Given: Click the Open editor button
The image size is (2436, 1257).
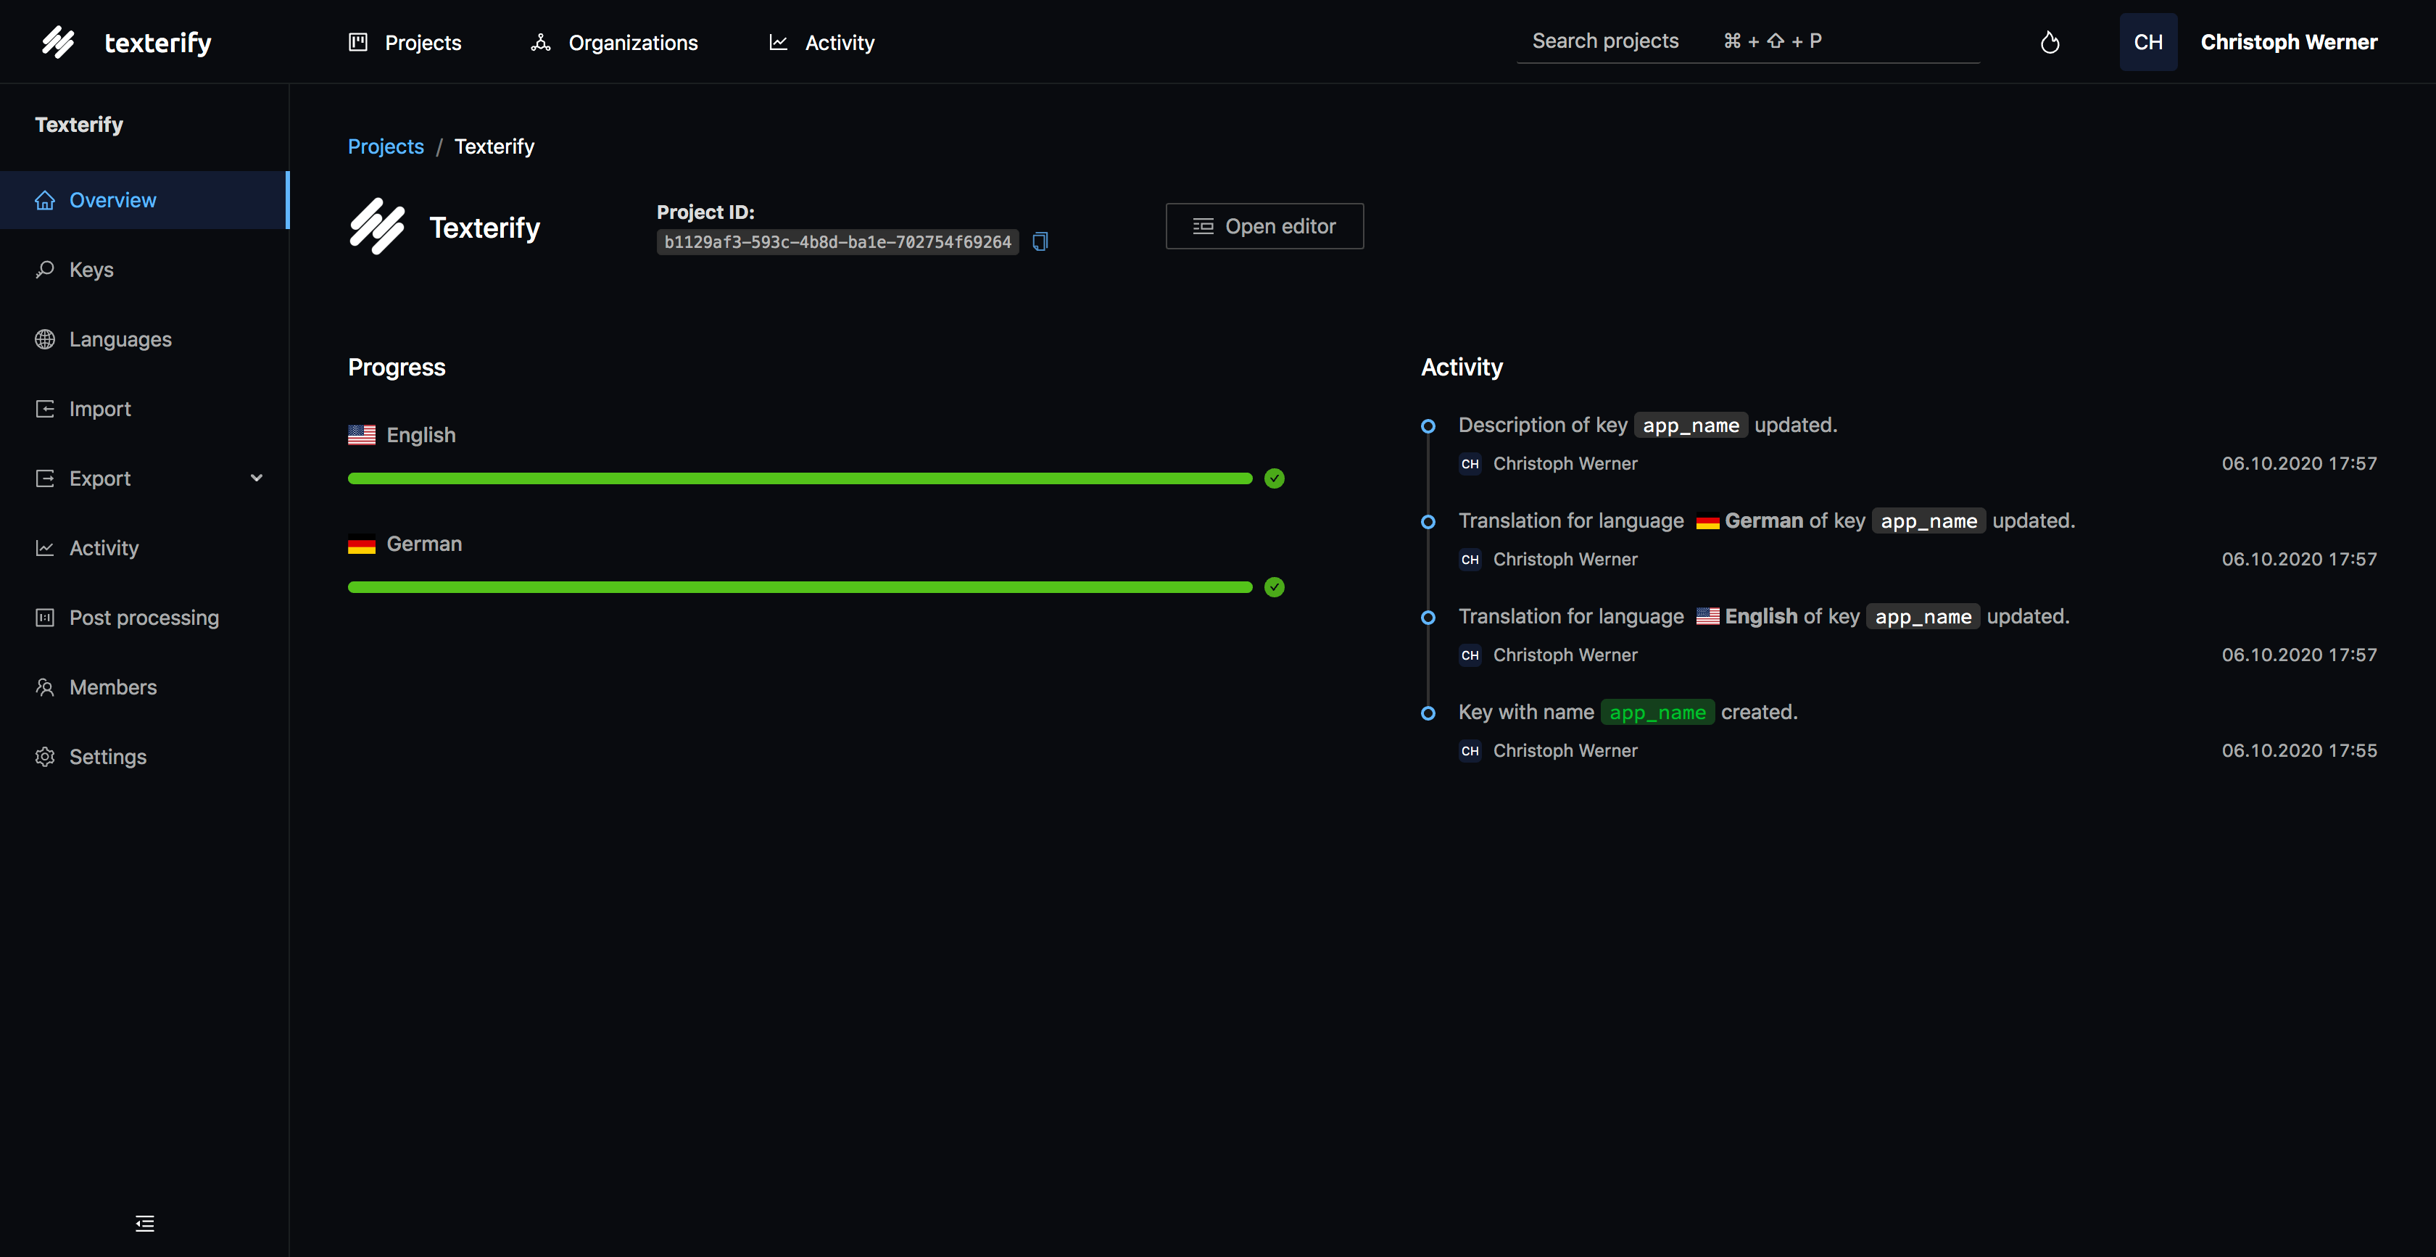Looking at the screenshot, I should [1264, 226].
